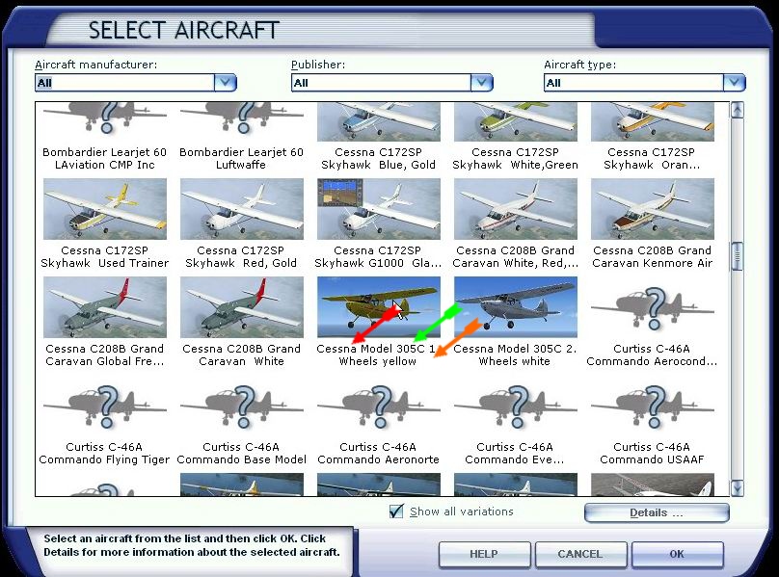
Task: Choose the Cessna Model 305C Wheels yellow aircraft
Action: coord(378,306)
